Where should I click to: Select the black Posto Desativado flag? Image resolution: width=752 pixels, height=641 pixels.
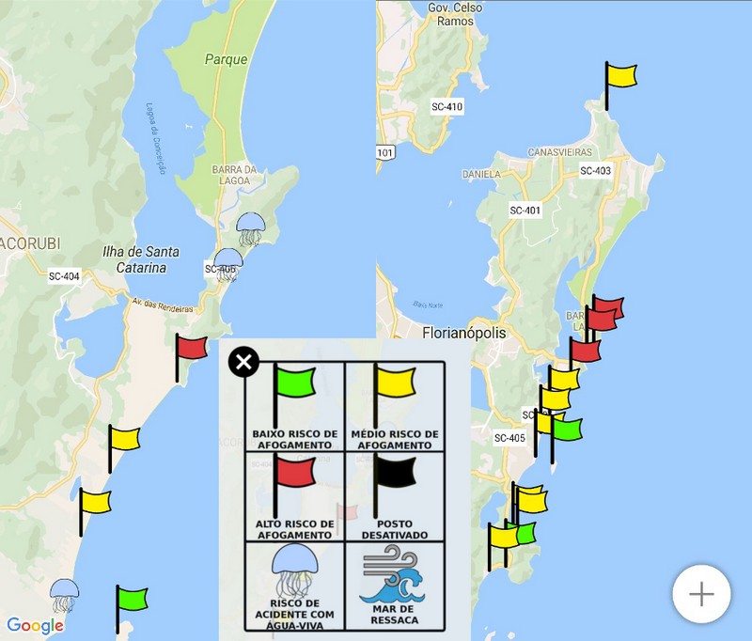393,474
